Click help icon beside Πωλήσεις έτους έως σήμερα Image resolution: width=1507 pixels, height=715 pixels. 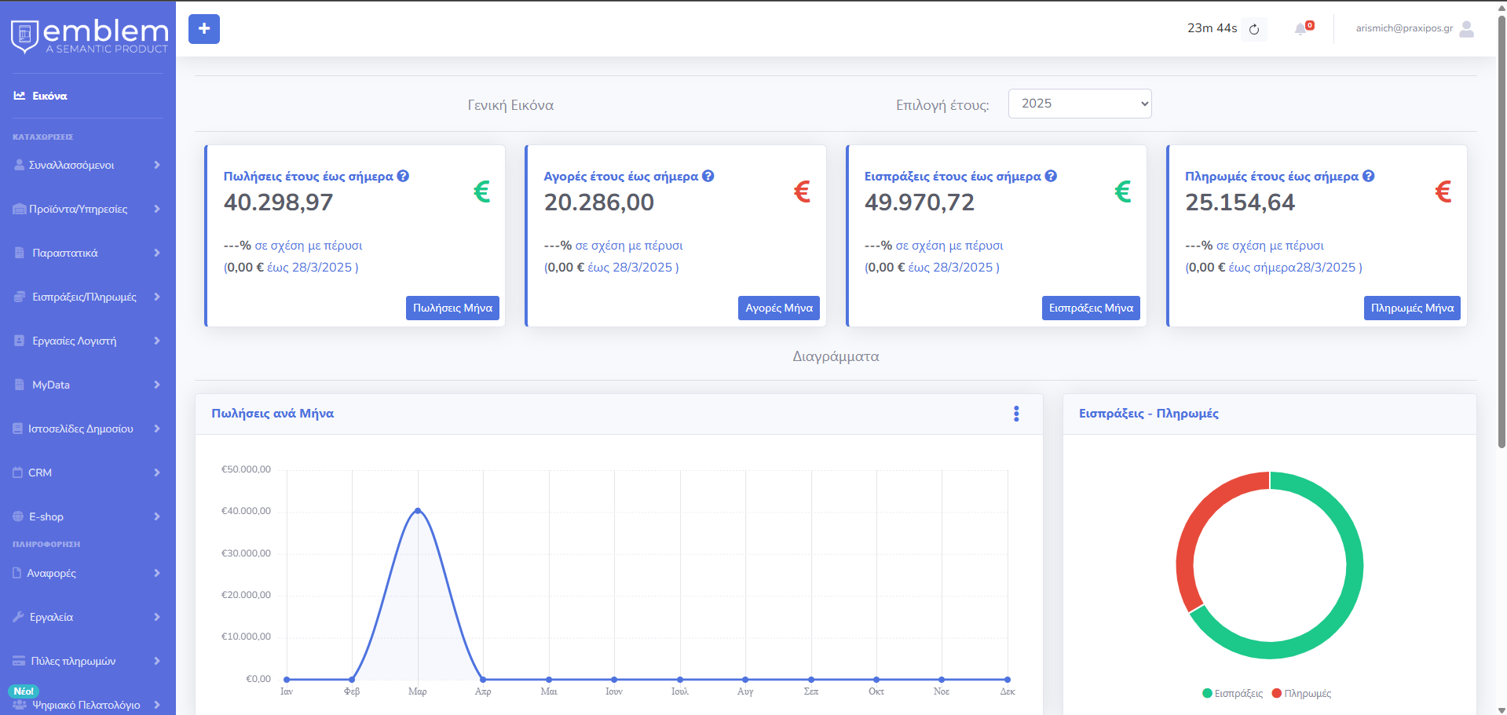403,176
